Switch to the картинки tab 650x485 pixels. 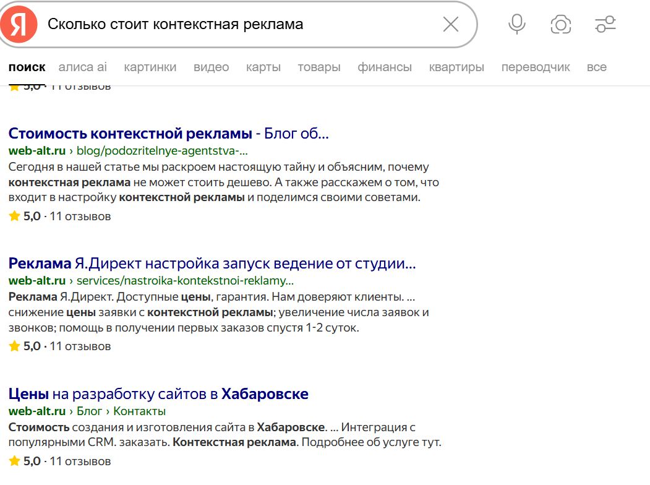(x=150, y=67)
